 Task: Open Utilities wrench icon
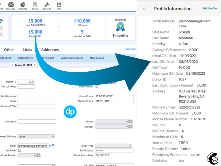pos(47,5)
